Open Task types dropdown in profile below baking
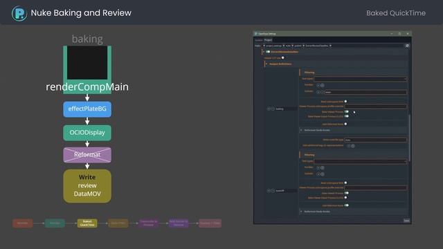The width and height of the screenshot is (443, 249). pos(360,161)
